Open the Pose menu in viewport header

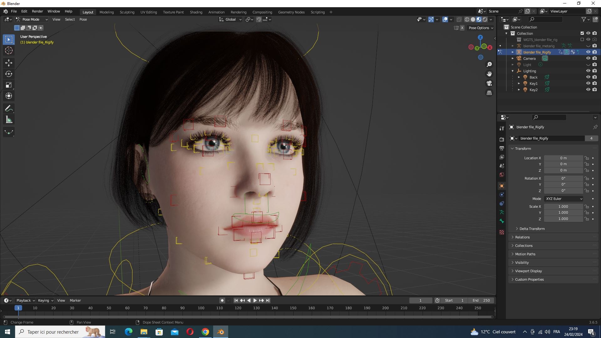click(83, 19)
